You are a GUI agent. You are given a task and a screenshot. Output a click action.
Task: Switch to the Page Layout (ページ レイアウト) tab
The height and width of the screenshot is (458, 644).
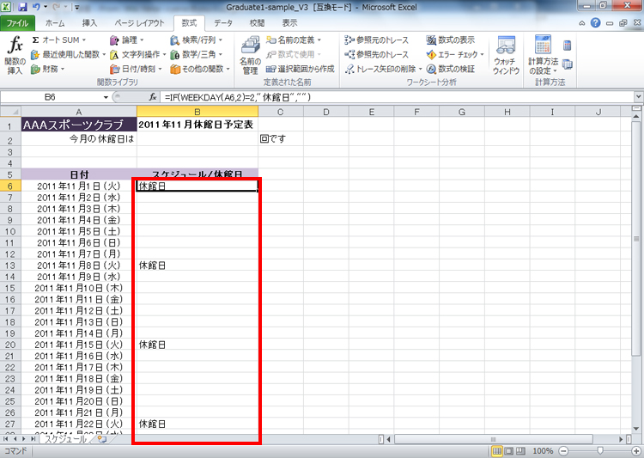click(x=139, y=23)
